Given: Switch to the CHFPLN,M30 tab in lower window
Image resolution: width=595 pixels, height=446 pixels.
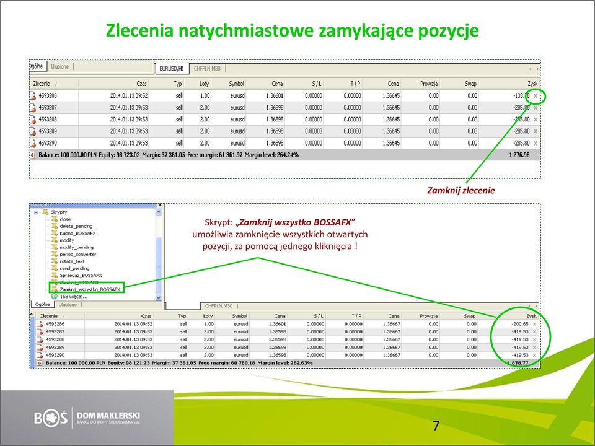Looking at the screenshot, I should 219,305.
